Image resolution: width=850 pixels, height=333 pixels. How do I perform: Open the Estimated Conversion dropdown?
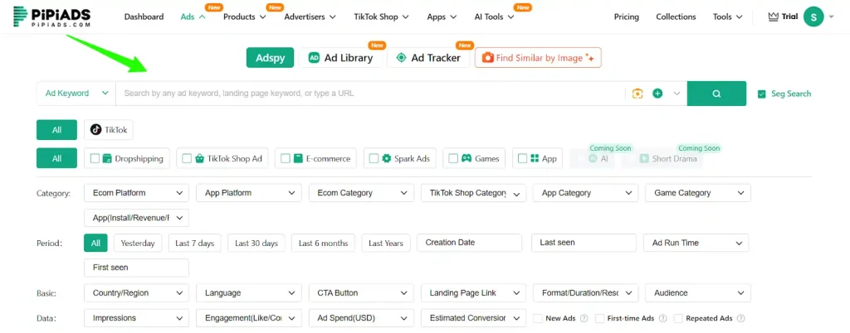473,318
